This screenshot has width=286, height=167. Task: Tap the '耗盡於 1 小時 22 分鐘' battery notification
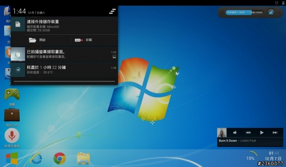[46, 67]
